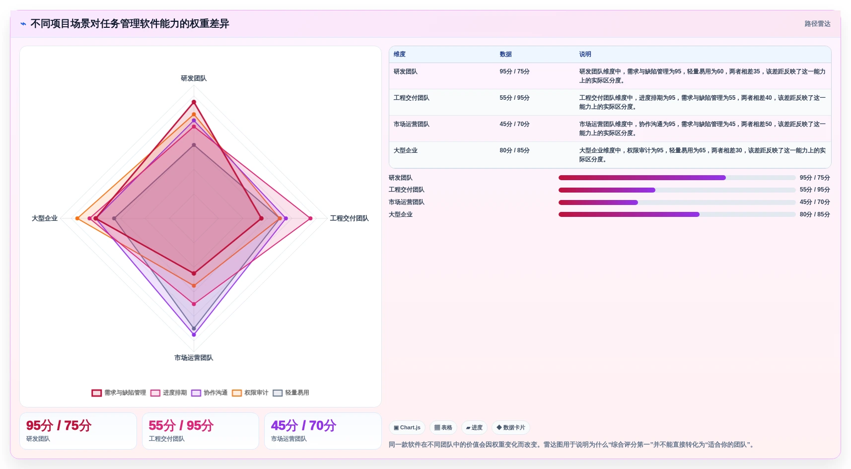851x469 pixels.
Task: Open the 55分 / 95分 工程交付团队 data card
Action: [201, 431]
